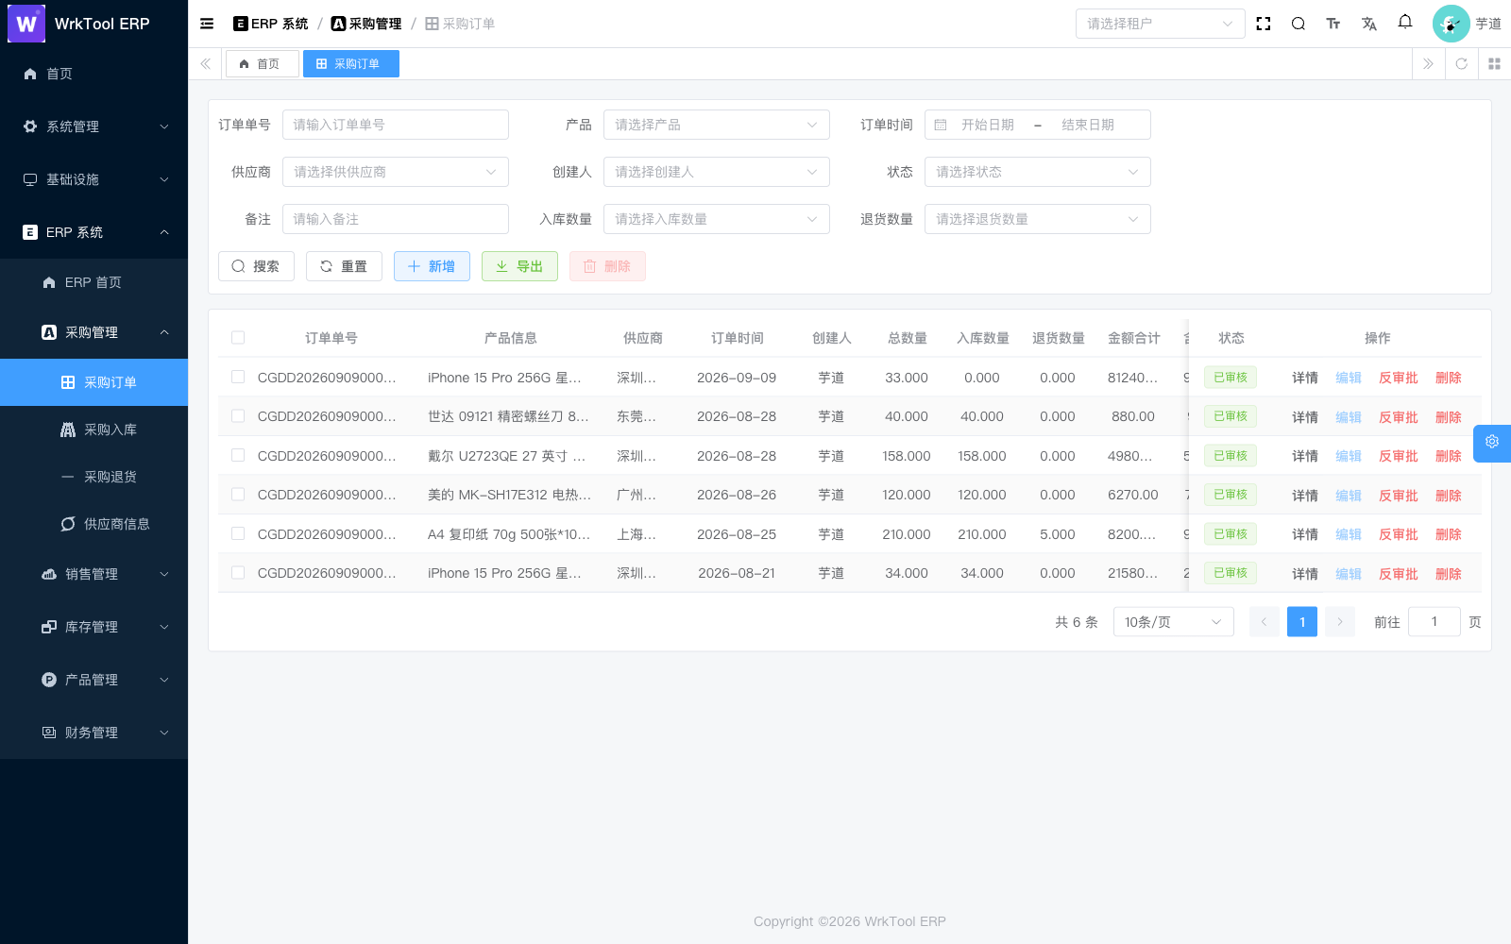
Task: Expand the 销售管理 sidebar menu
Action: point(93,574)
